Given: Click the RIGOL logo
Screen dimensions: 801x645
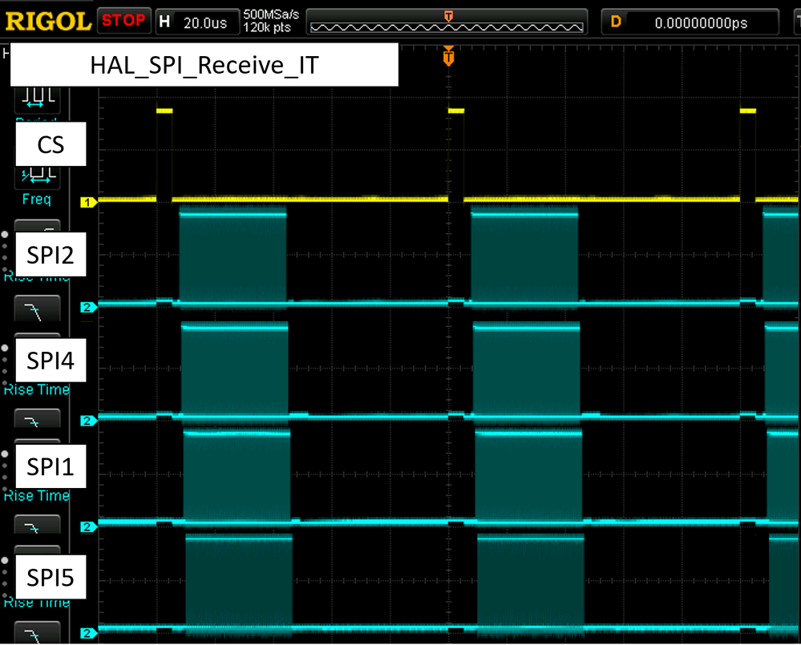Looking at the screenshot, I should pos(46,20).
